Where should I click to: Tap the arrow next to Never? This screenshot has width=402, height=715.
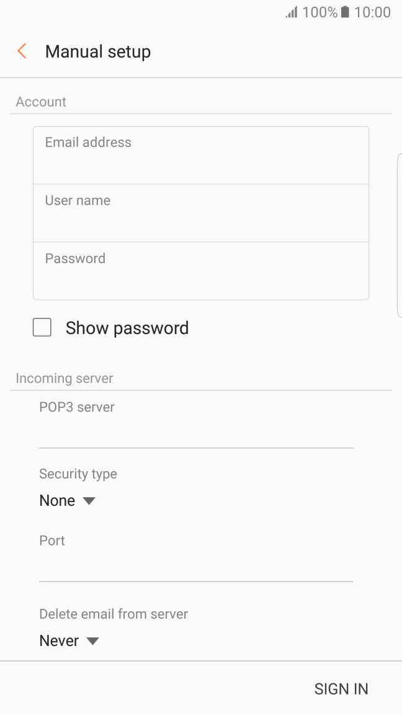92,641
